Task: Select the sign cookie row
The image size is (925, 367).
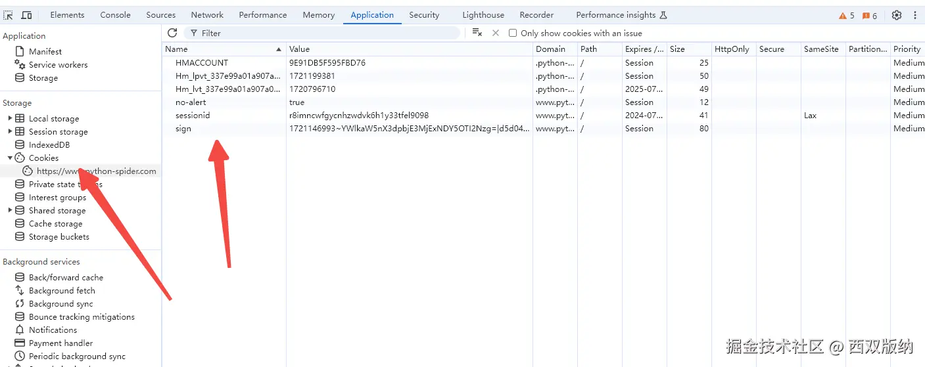Action: (x=544, y=129)
